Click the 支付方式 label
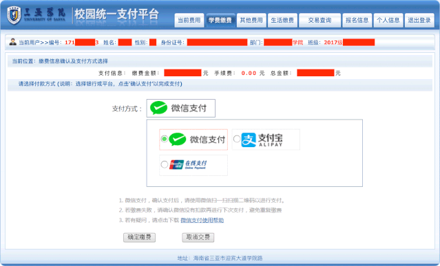The height and width of the screenshot is (266, 440). pyautogui.click(x=127, y=109)
